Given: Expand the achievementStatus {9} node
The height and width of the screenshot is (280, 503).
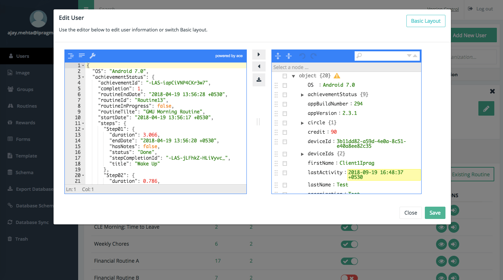Looking at the screenshot, I should pos(303,95).
